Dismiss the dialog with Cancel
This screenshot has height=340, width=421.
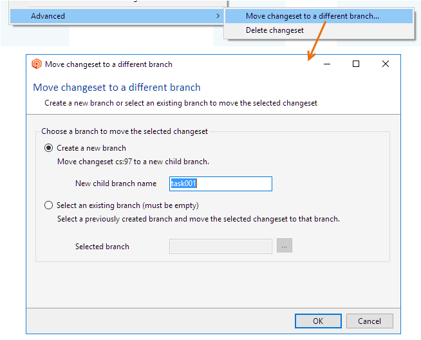370,321
